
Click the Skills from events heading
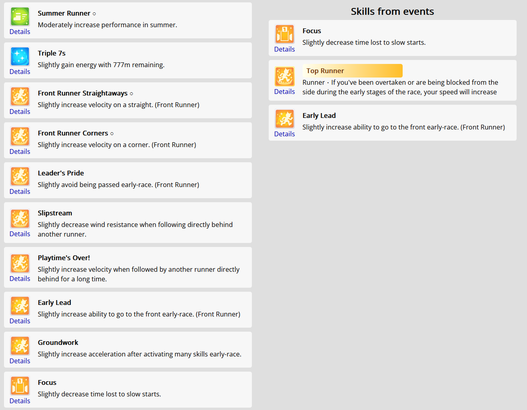[392, 12]
